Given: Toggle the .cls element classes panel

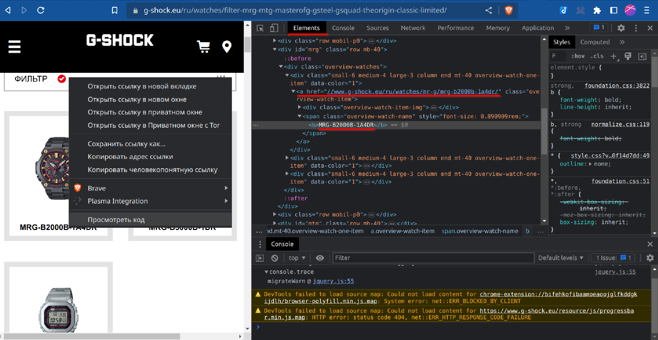Looking at the screenshot, I should (x=597, y=56).
